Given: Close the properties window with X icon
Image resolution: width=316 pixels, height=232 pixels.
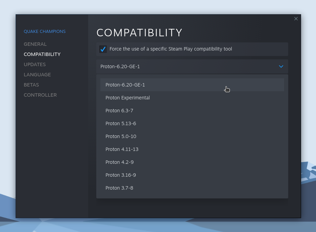Looking at the screenshot, I should coord(296,19).
